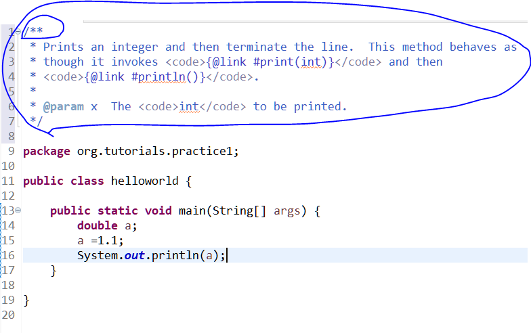Screen dimensions: 531x333
Task: Collapse the main method fold at line 13
Action: [x=18, y=210]
